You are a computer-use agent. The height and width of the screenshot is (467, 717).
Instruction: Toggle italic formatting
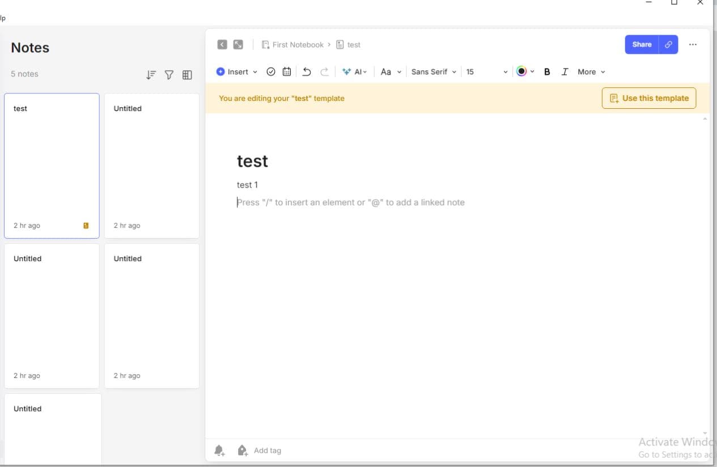(x=565, y=71)
